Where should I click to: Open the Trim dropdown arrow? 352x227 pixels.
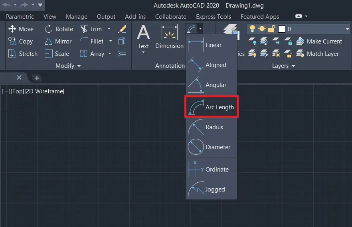pyautogui.click(x=109, y=29)
